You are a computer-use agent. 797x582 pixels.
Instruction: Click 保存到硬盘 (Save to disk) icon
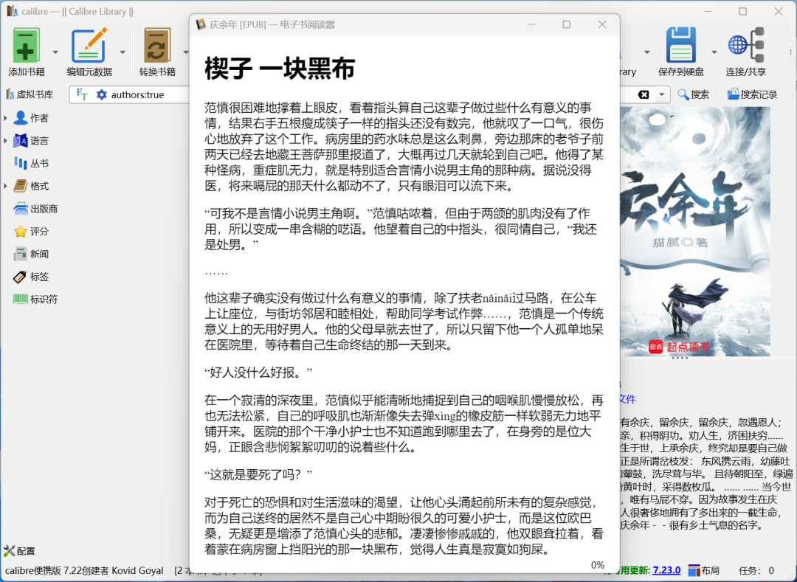click(680, 46)
